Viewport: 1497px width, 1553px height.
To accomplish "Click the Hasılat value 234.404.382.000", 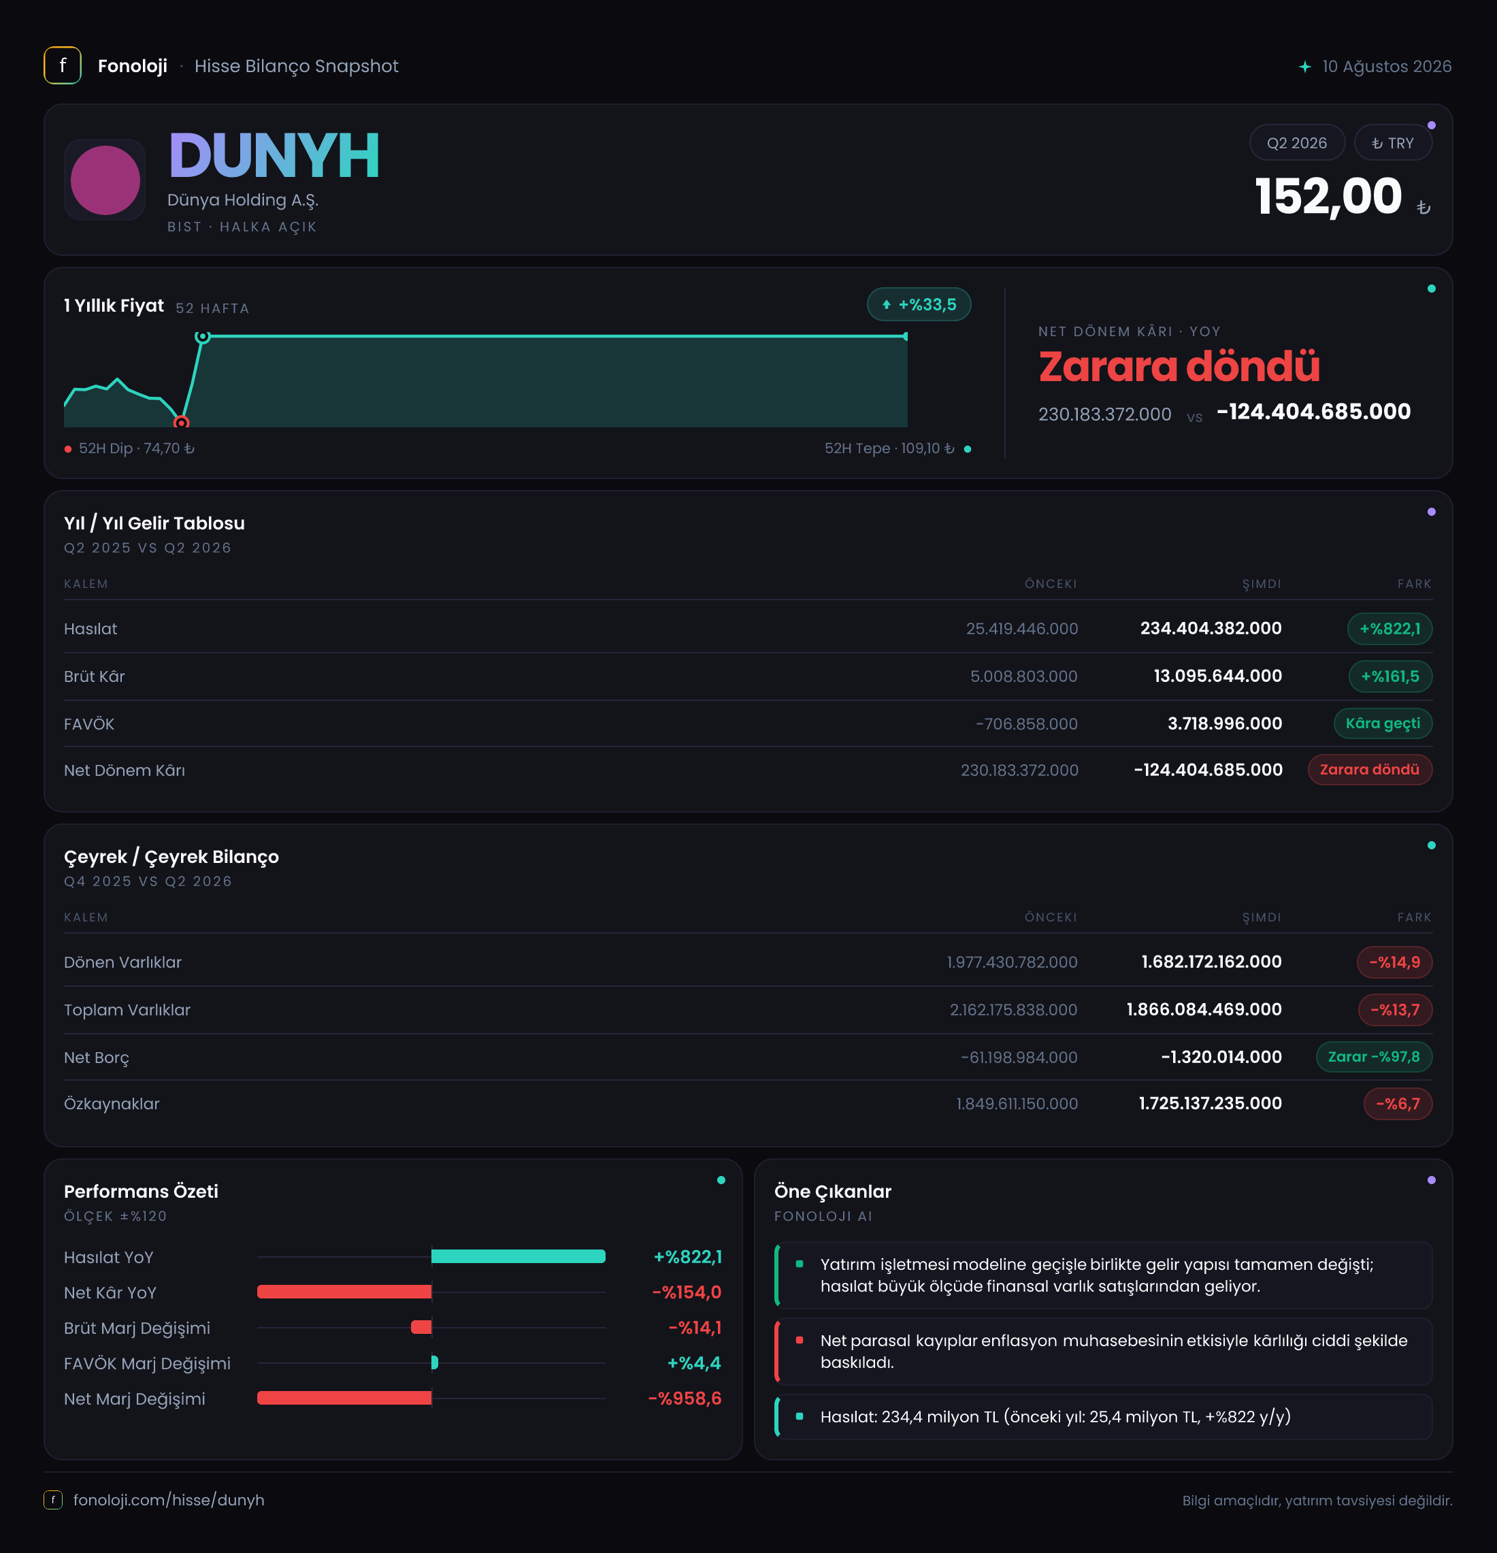I will [x=1211, y=628].
